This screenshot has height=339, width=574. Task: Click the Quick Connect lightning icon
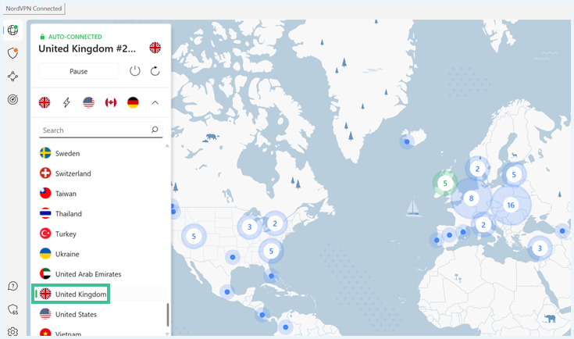(66, 102)
